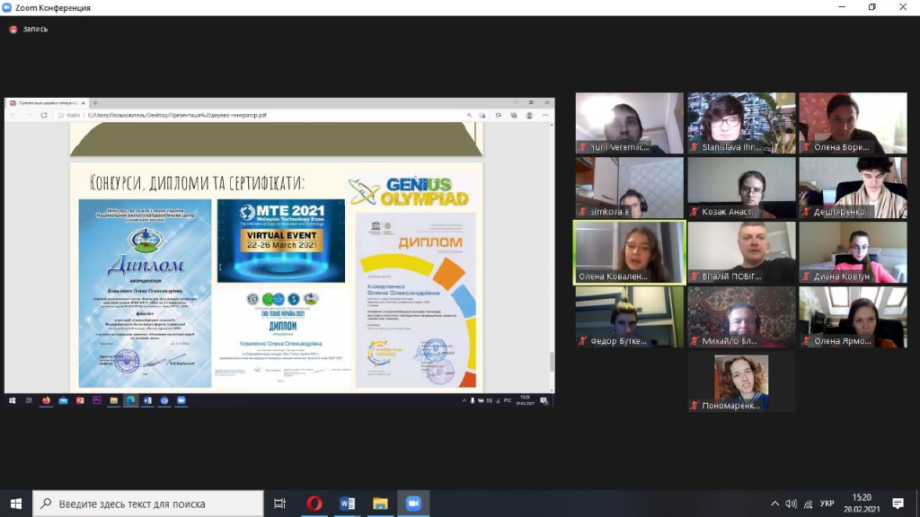This screenshot has height=517, width=920.
Task: Select Stanislava Ihn's video tile
Action: click(x=741, y=123)
